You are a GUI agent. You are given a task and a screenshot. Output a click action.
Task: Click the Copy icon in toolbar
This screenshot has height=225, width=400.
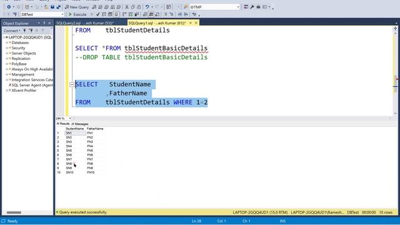pyautogui.click(x=132, y=7)
